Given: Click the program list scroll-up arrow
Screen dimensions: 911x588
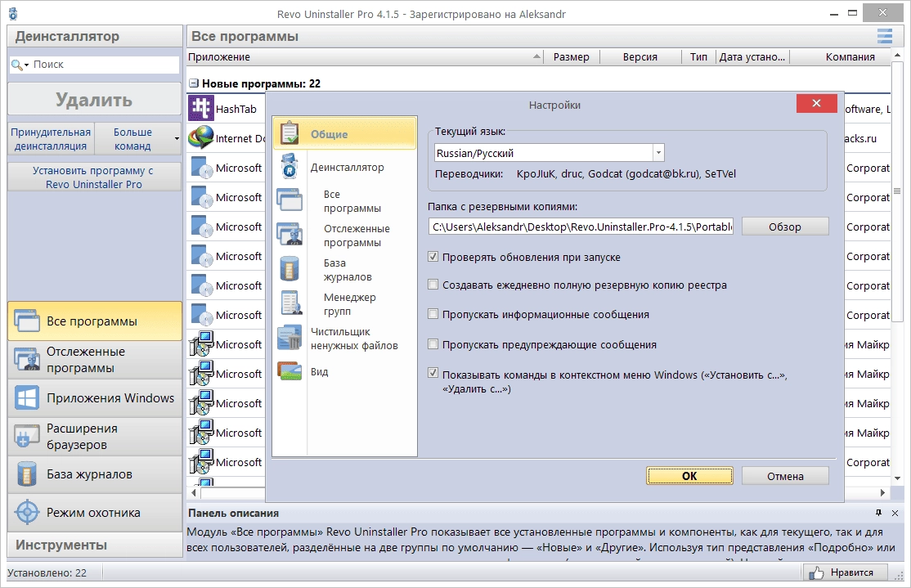Looking at the screenshot, I should pos(897,55).
